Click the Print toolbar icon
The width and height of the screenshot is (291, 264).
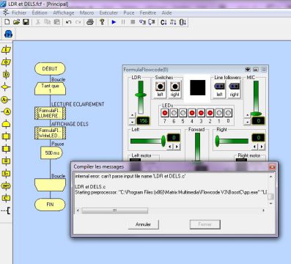click(90, 22)
